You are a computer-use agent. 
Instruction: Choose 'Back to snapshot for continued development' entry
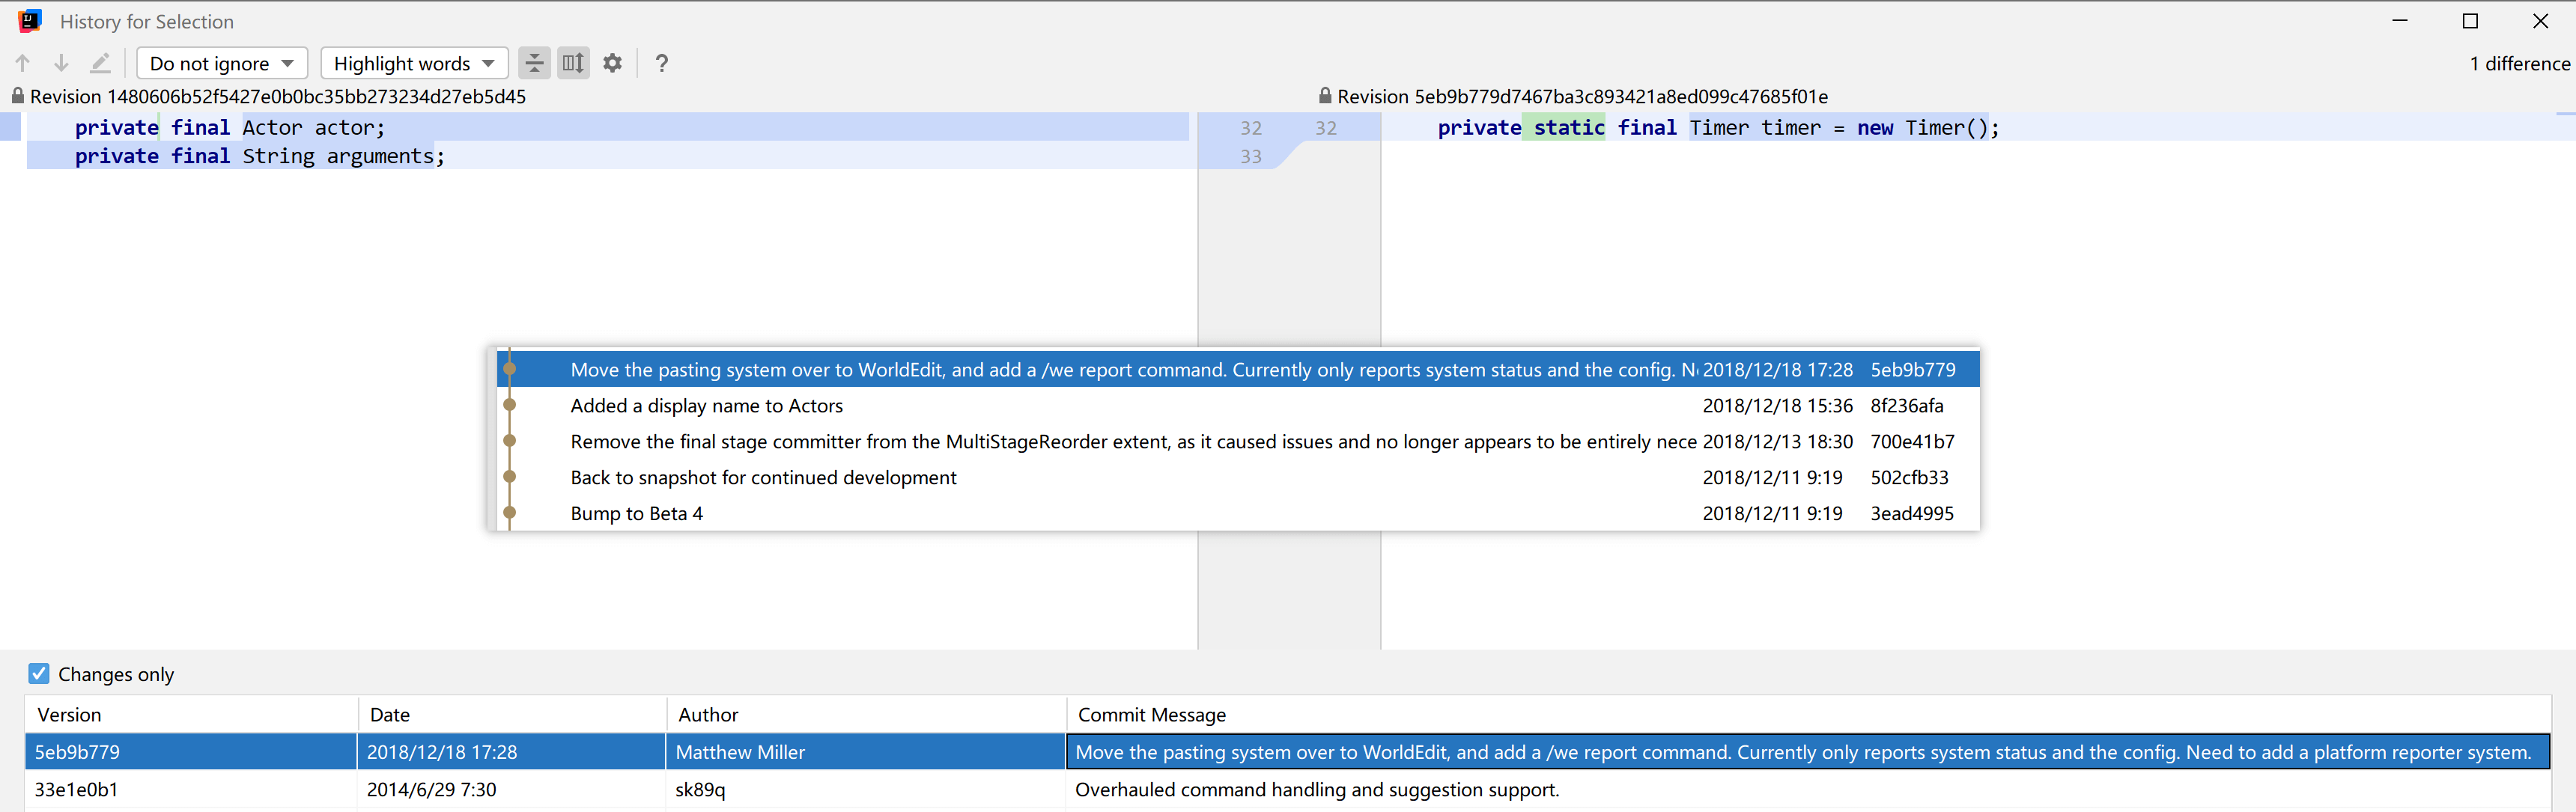pos(763,478)
